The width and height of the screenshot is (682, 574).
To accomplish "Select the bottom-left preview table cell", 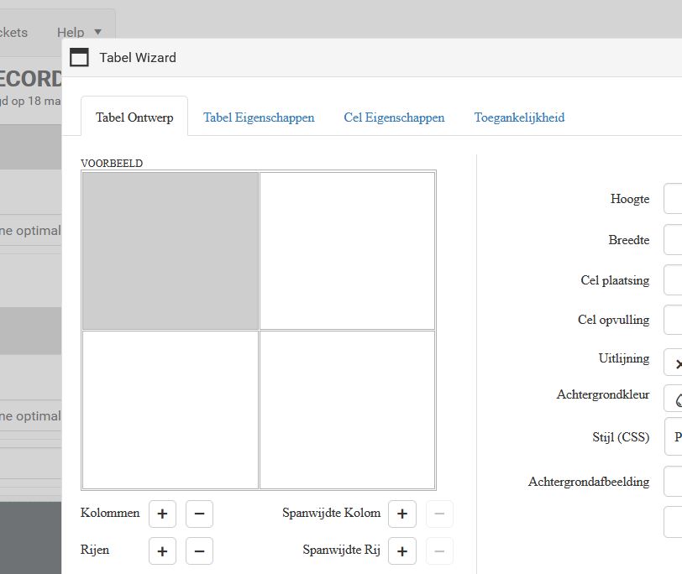I will point(170,410).
